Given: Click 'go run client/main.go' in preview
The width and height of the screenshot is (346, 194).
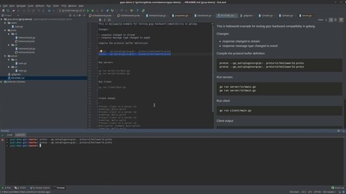Looking at the screenshot, I should point(236,110).
